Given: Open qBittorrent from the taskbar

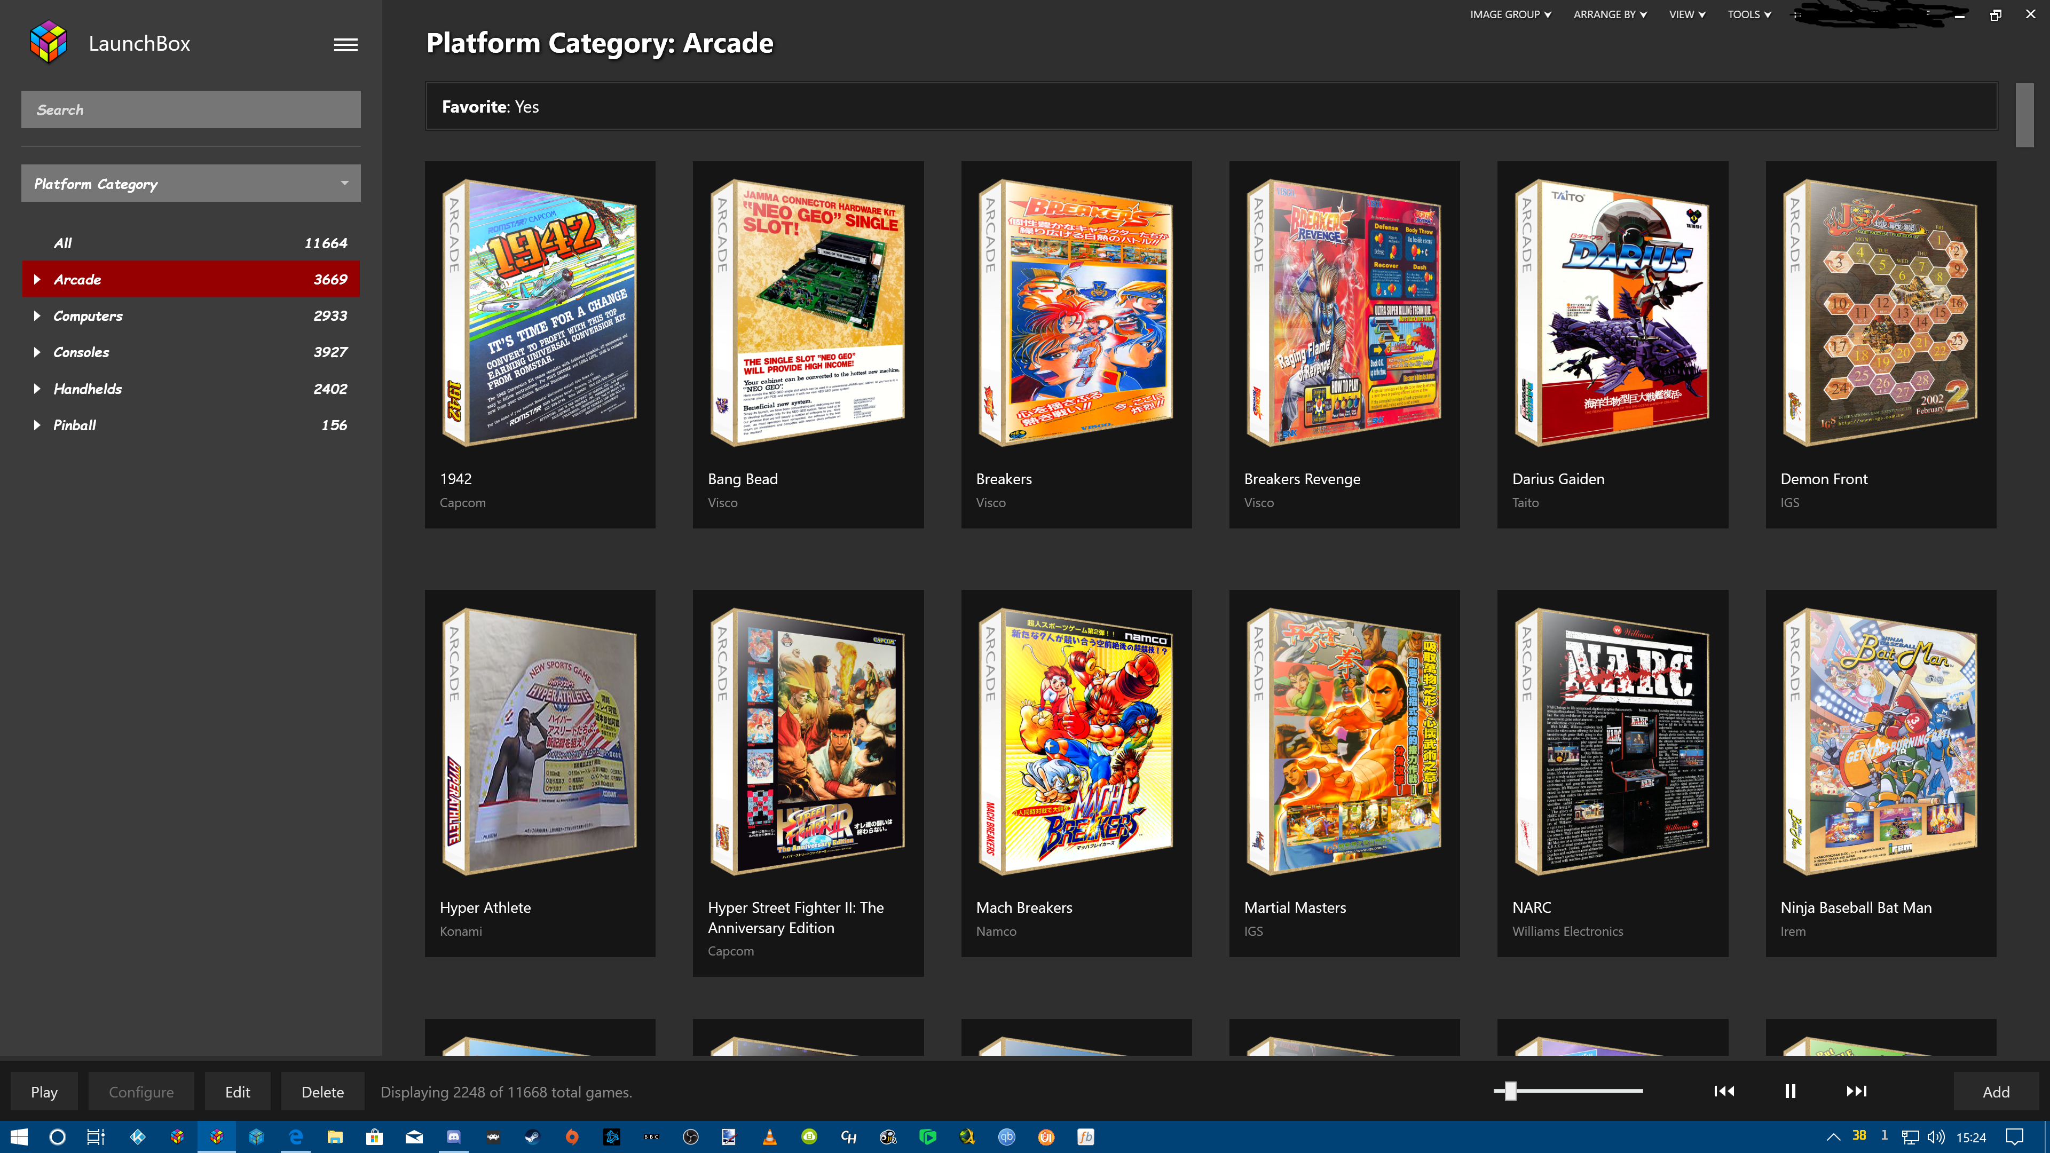Looking at the screenshot, I should 1007,1137.
